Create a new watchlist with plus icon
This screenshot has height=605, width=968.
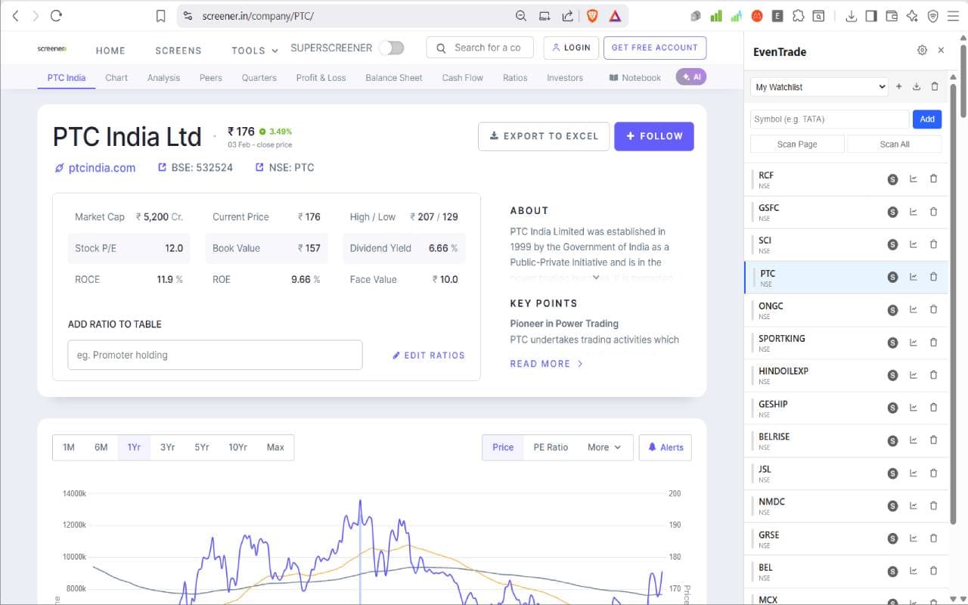coord(898,87)
